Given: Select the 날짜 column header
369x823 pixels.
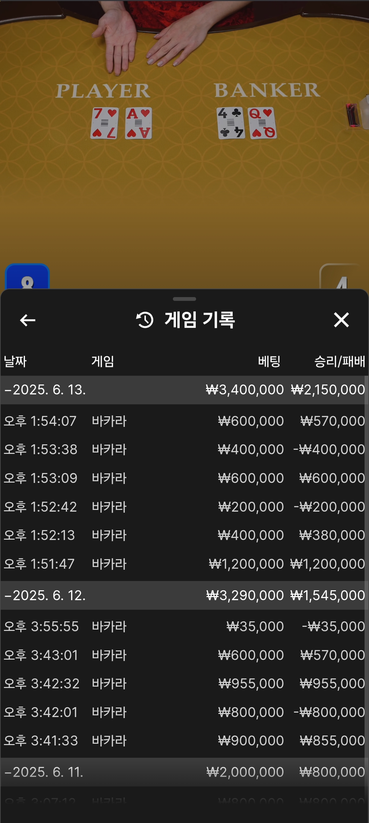Looking at the screenshot, I should [15, 361].
